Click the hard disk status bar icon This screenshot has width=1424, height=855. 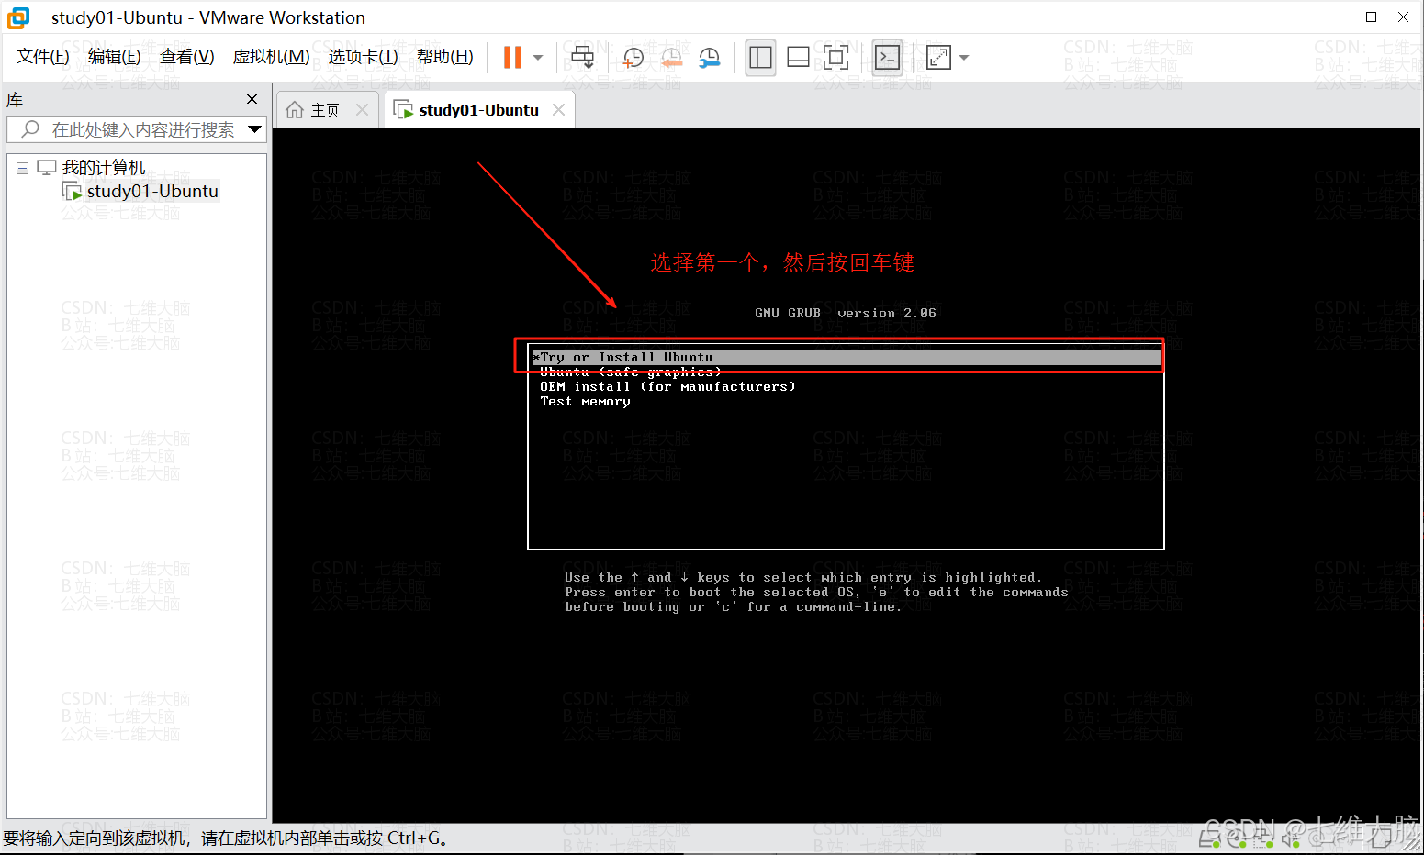click(1209, 838)
